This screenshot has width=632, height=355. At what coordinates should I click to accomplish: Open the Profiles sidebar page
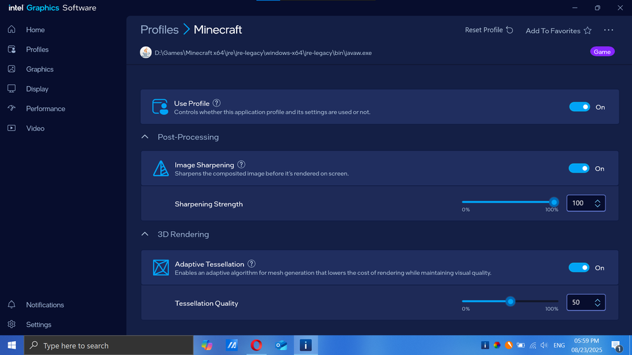(x=37, y=49)
